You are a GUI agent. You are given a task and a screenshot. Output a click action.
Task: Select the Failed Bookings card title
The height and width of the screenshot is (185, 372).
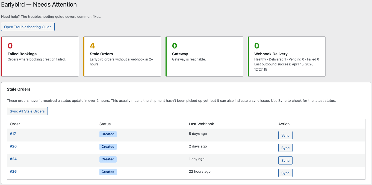[22, 54]
